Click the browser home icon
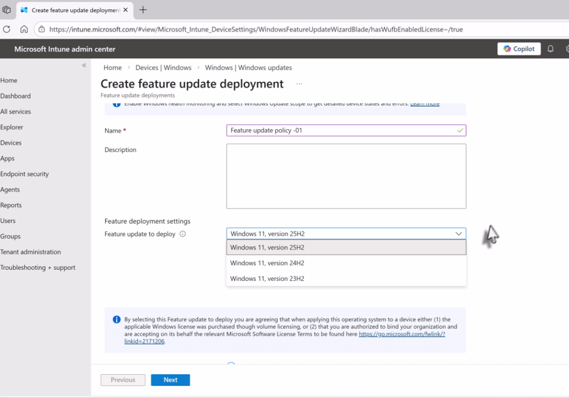Image resolution: width=569 pixels, height=398 pixels. 24,30
